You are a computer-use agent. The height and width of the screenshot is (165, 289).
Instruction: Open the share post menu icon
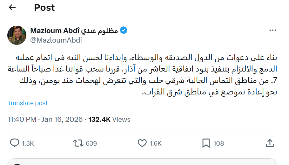pyautogui.click(x=270, y=143)
